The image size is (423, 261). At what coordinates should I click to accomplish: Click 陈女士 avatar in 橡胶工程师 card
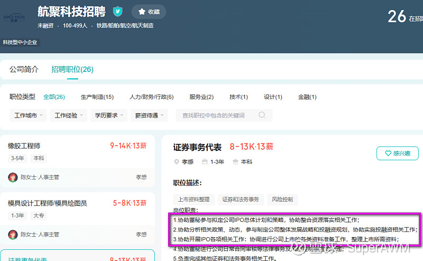pos(13,177)
